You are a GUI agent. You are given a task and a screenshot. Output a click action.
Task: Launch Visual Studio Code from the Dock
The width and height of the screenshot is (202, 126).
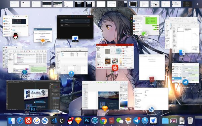coord(53,121)
